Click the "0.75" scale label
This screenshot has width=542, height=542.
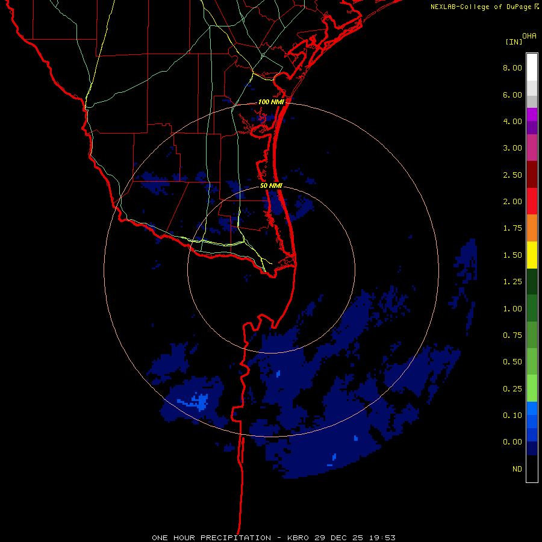point(512,335)
